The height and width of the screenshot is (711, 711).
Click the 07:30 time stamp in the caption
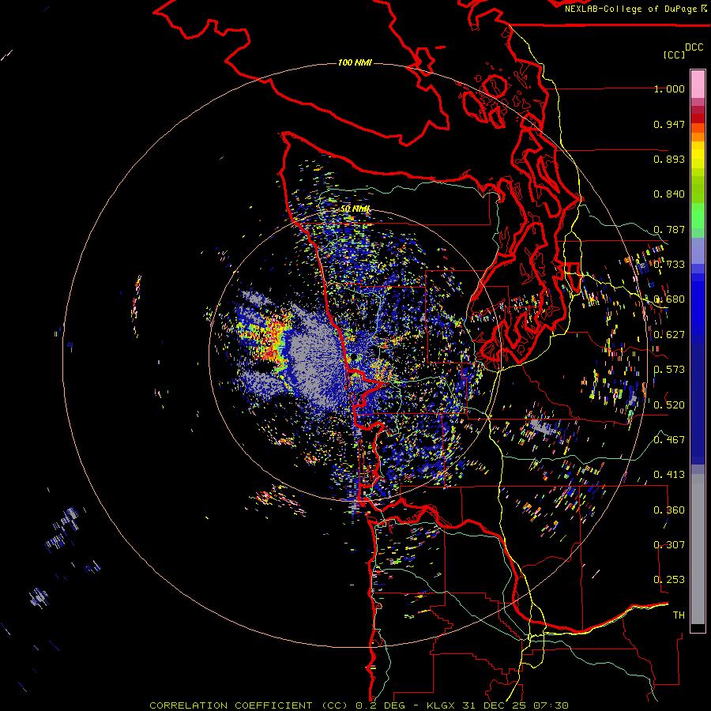[x=549, y=705]
